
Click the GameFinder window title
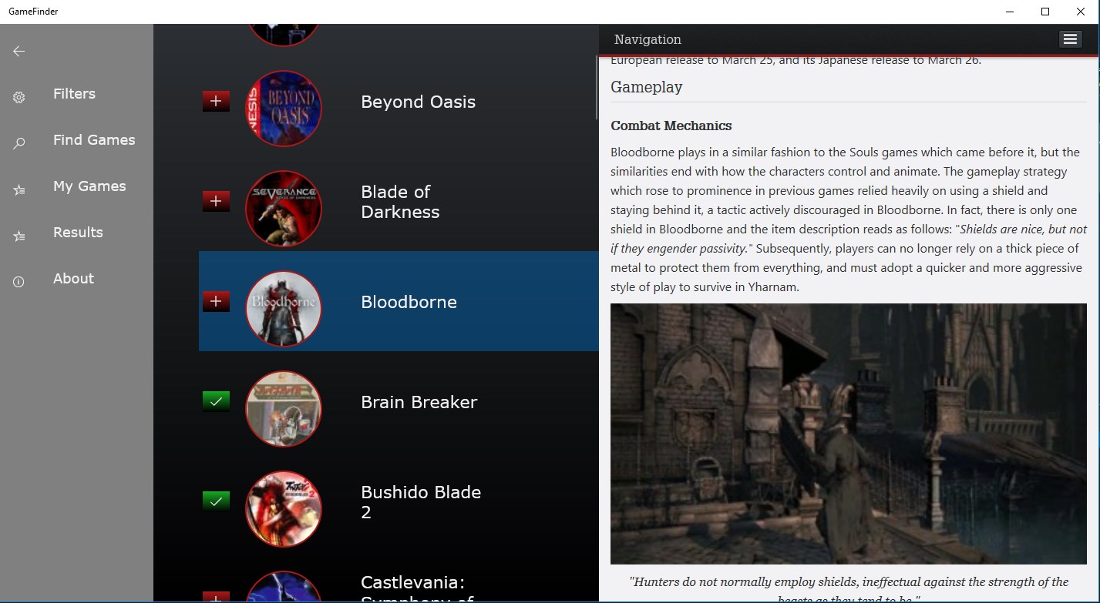click(x=33, y=12)
